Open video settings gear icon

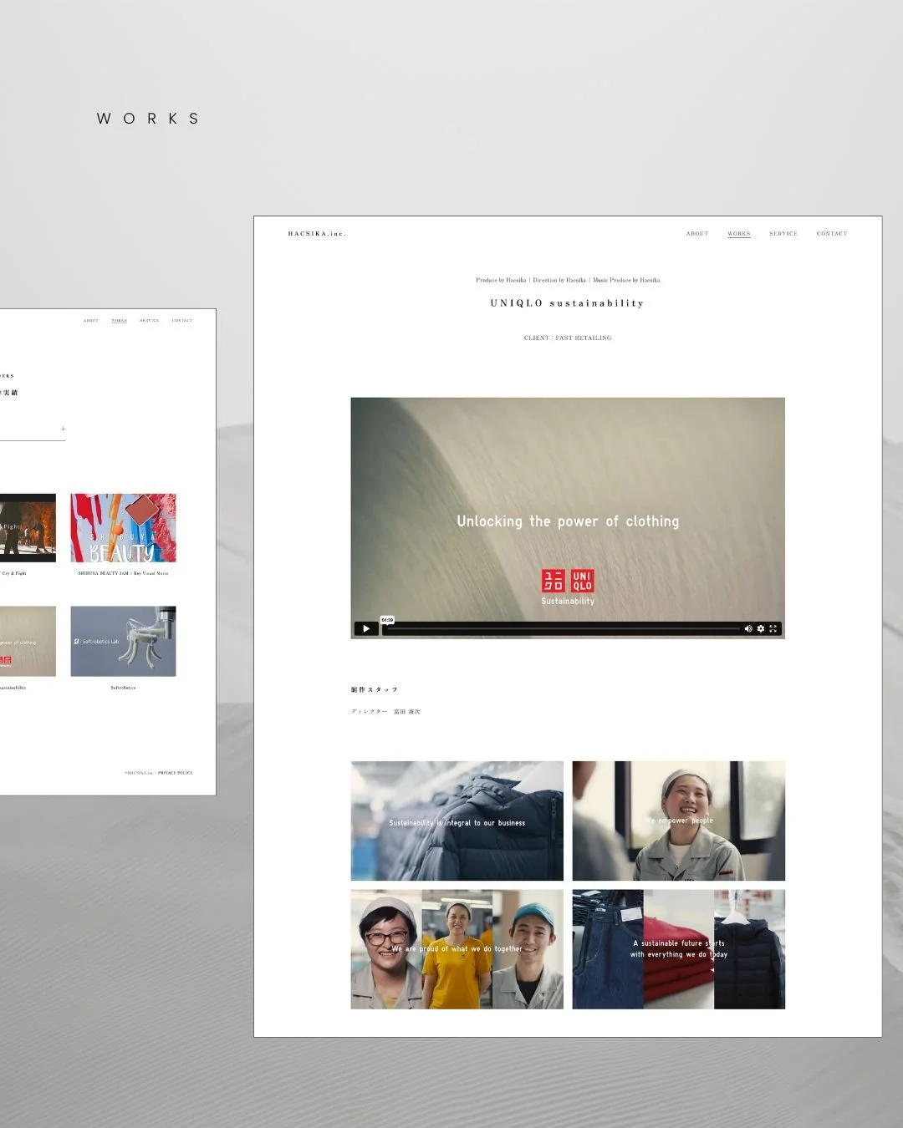pos(761,628)
